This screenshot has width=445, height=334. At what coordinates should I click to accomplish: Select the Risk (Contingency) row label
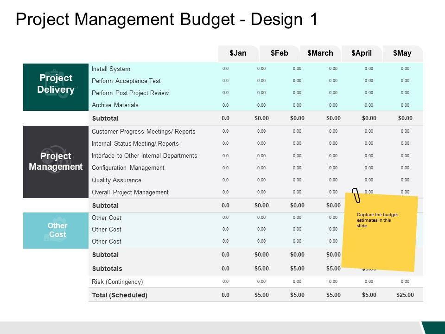(117, 282)
